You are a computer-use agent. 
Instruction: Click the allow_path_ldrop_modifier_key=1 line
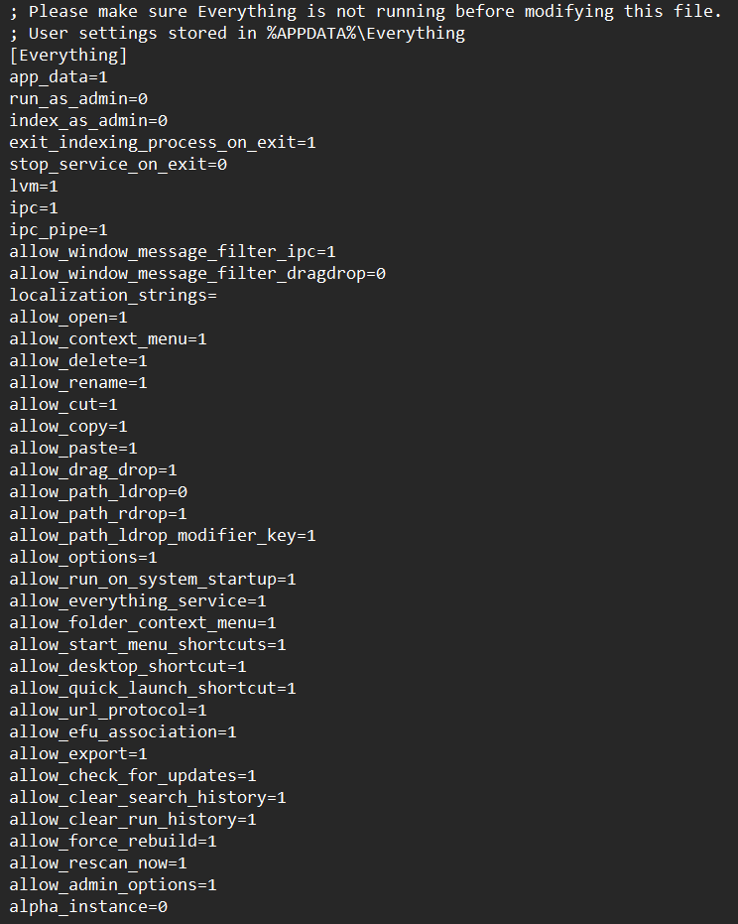click(163, 535)
